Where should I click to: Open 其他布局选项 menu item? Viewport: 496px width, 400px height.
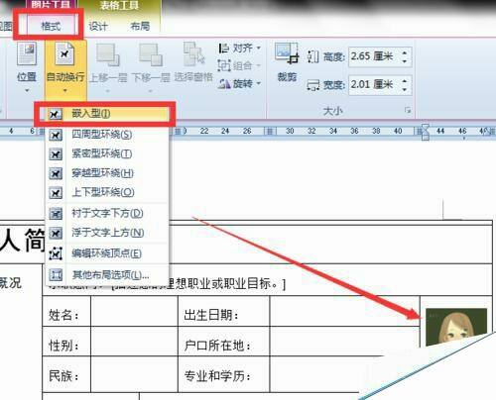click(107, 274)
